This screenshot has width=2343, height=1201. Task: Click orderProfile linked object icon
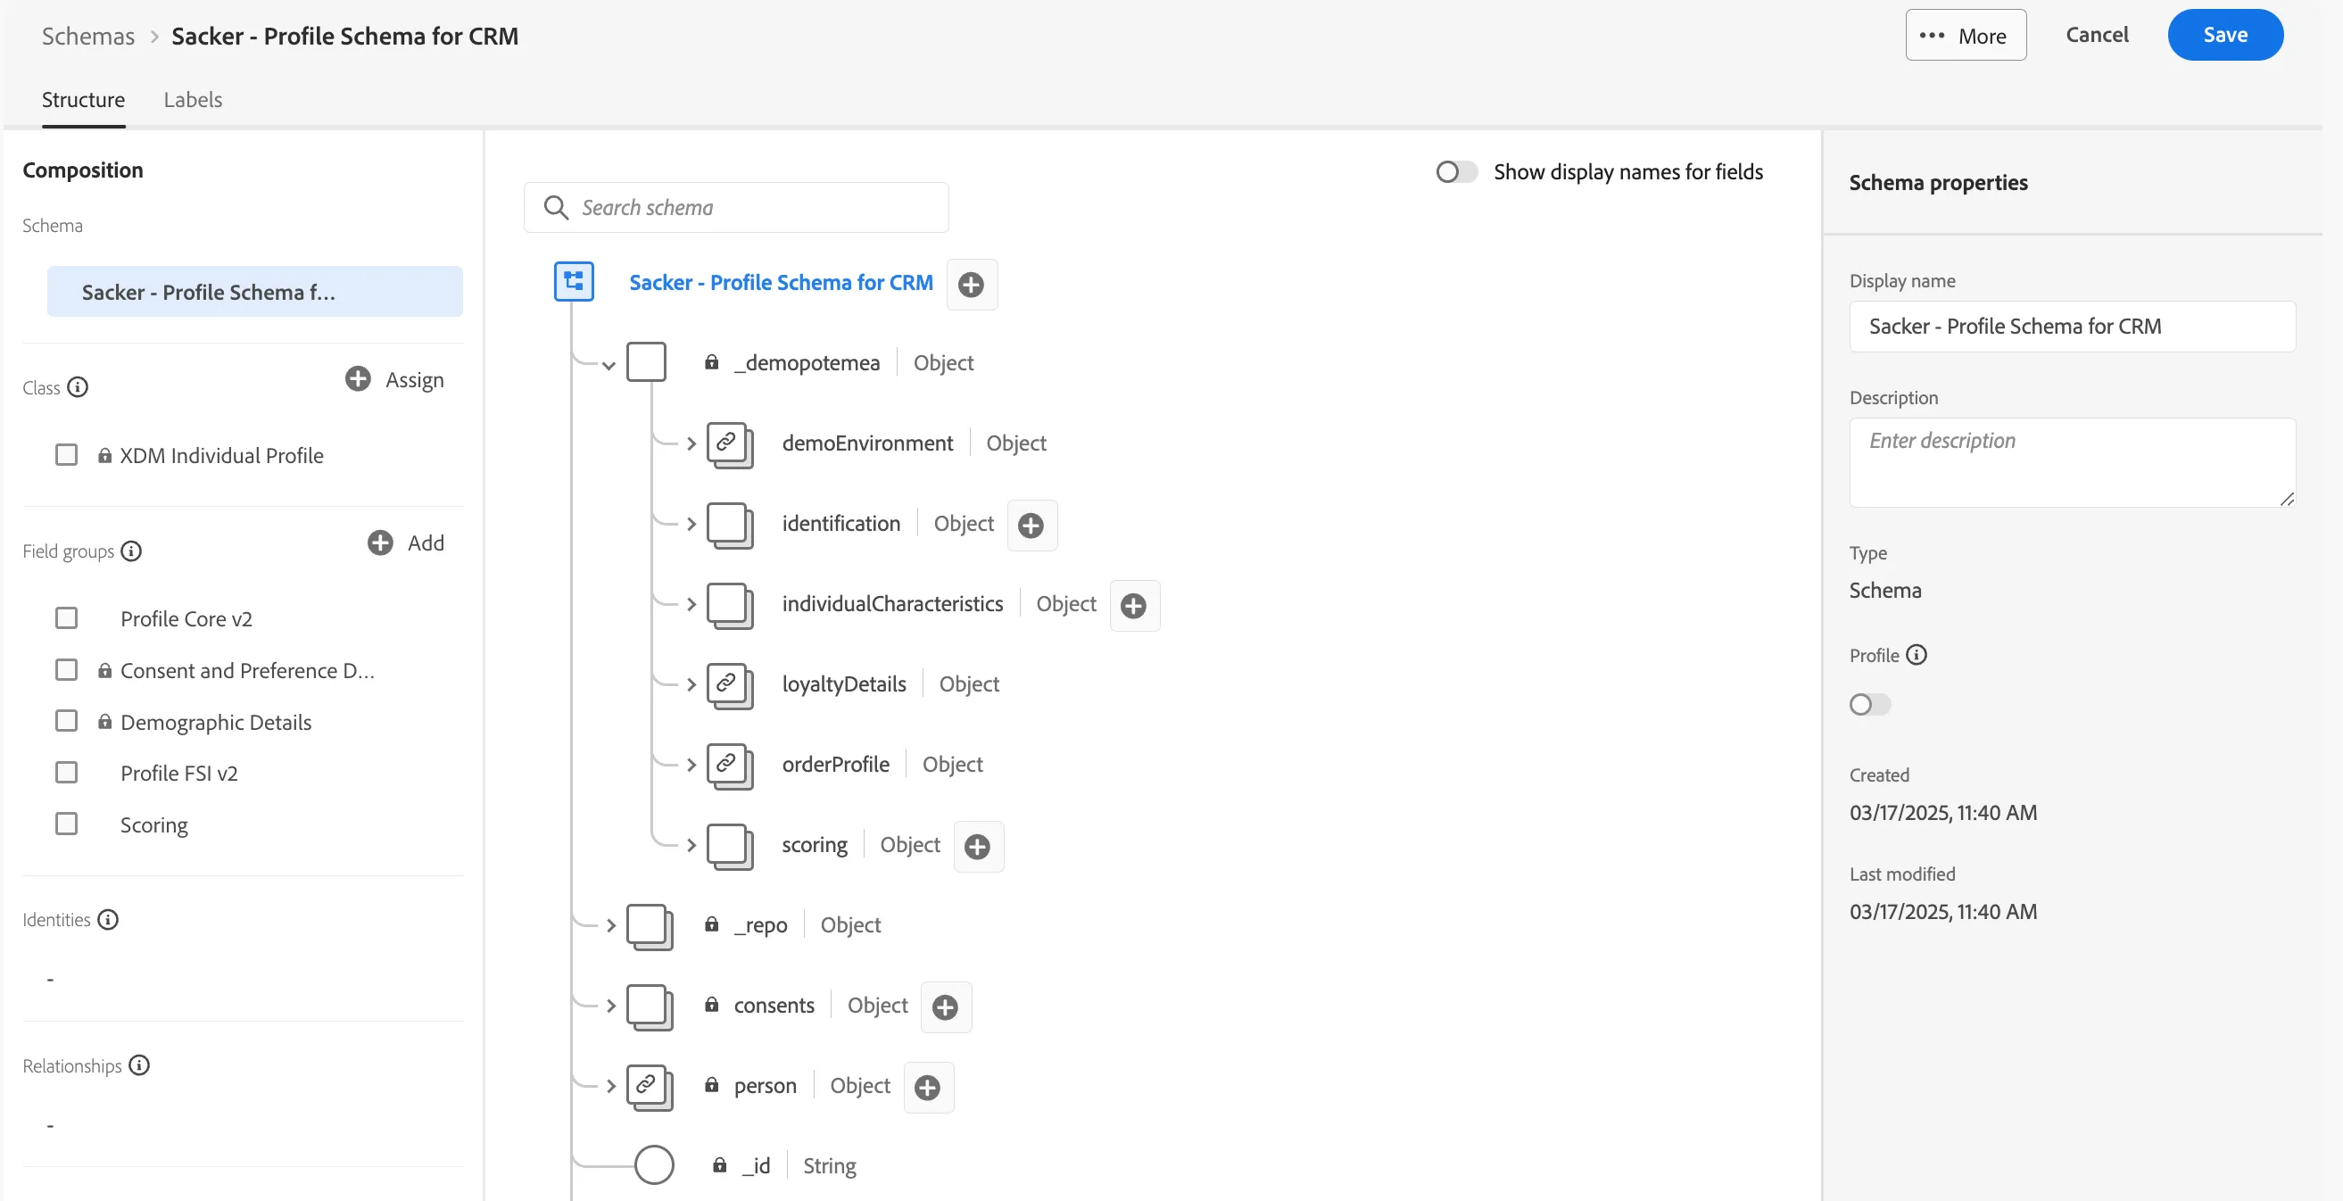(x=730, y=766)
